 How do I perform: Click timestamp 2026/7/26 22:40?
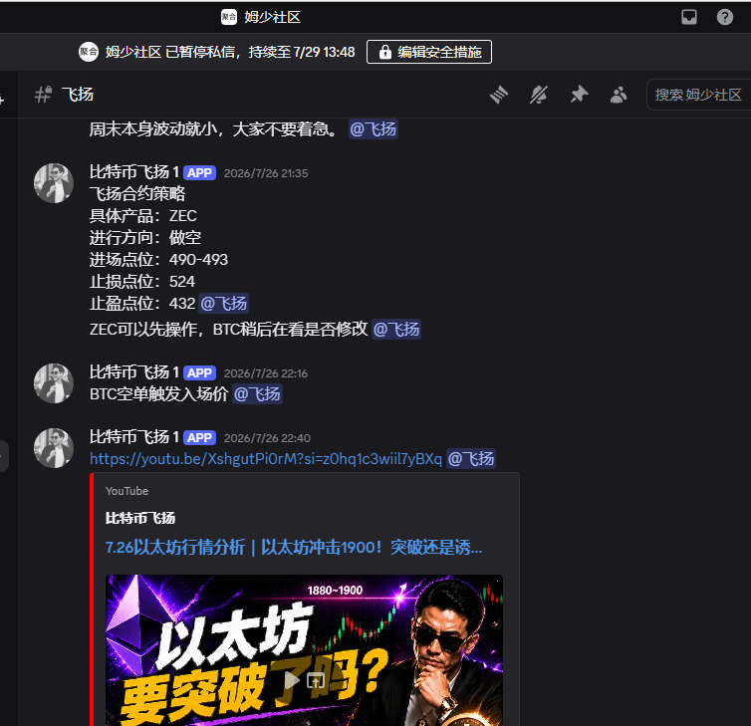(x=267, y=438)
